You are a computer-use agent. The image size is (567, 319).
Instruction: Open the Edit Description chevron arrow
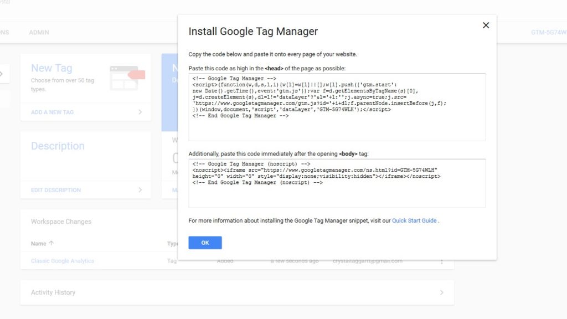coord(140,190)
